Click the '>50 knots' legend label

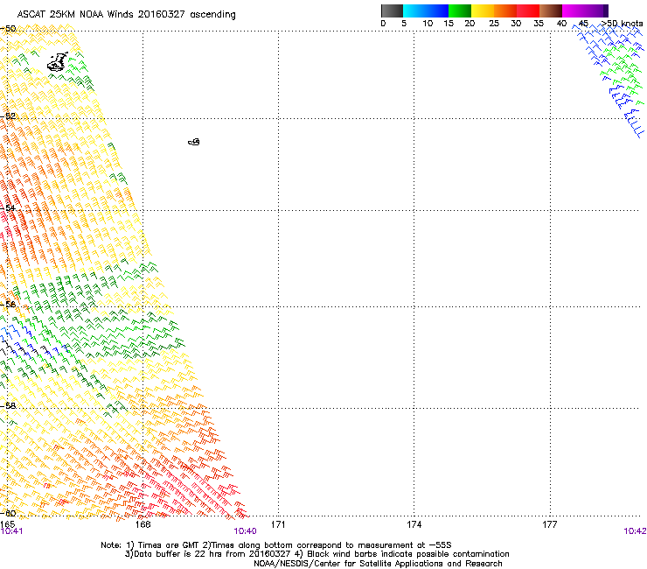622,24
